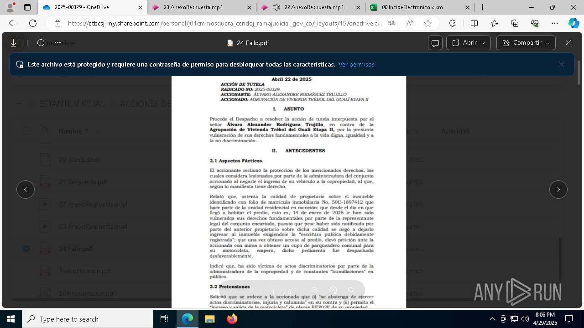Open a new browser tab

[483, 7]
